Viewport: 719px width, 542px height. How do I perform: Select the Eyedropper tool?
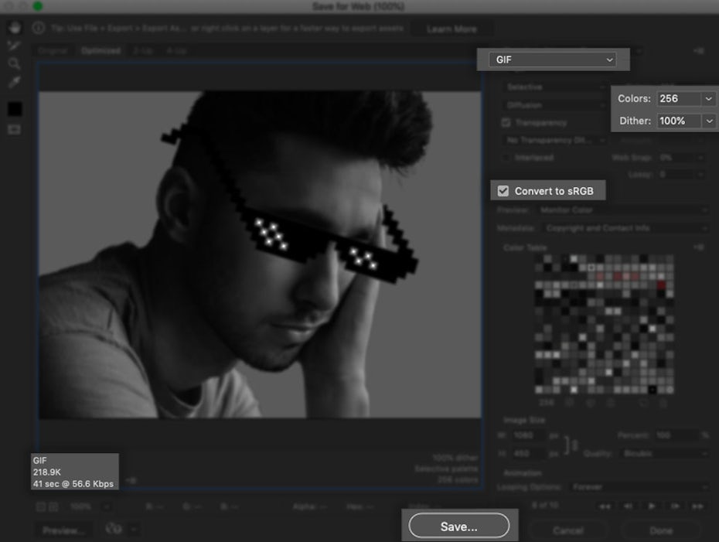click(14, 82)
